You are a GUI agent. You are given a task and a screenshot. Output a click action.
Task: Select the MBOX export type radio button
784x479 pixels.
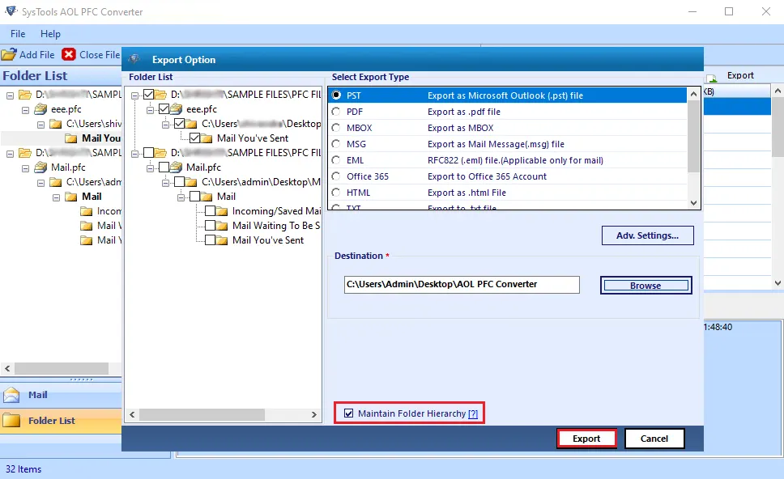tap(336, 127)
